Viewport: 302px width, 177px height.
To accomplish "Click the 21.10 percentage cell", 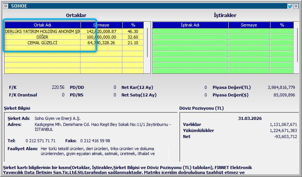I will 133,43.
